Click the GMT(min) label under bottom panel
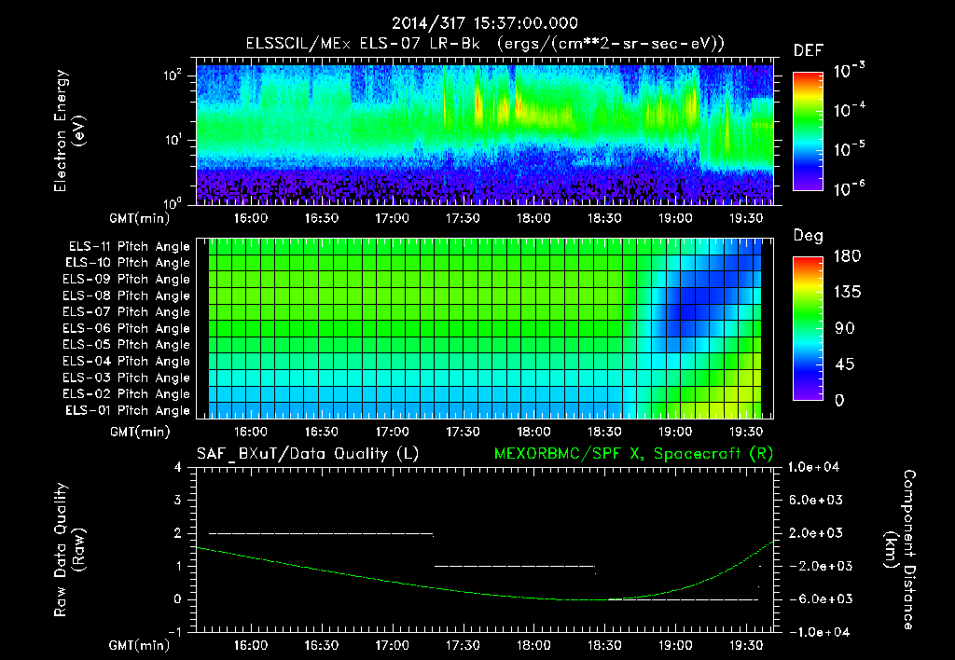Image resolution: width=955 pixels, height=660 pixels. [140, 645]
